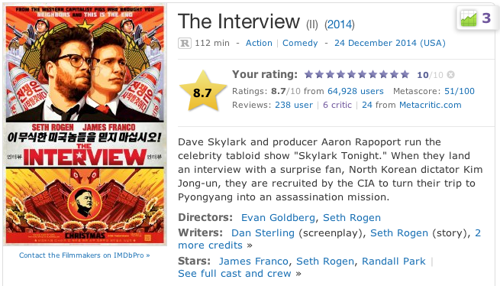Click the R rating certificate icon
Screen dimensions: 500x286
[x=185, y=43]
